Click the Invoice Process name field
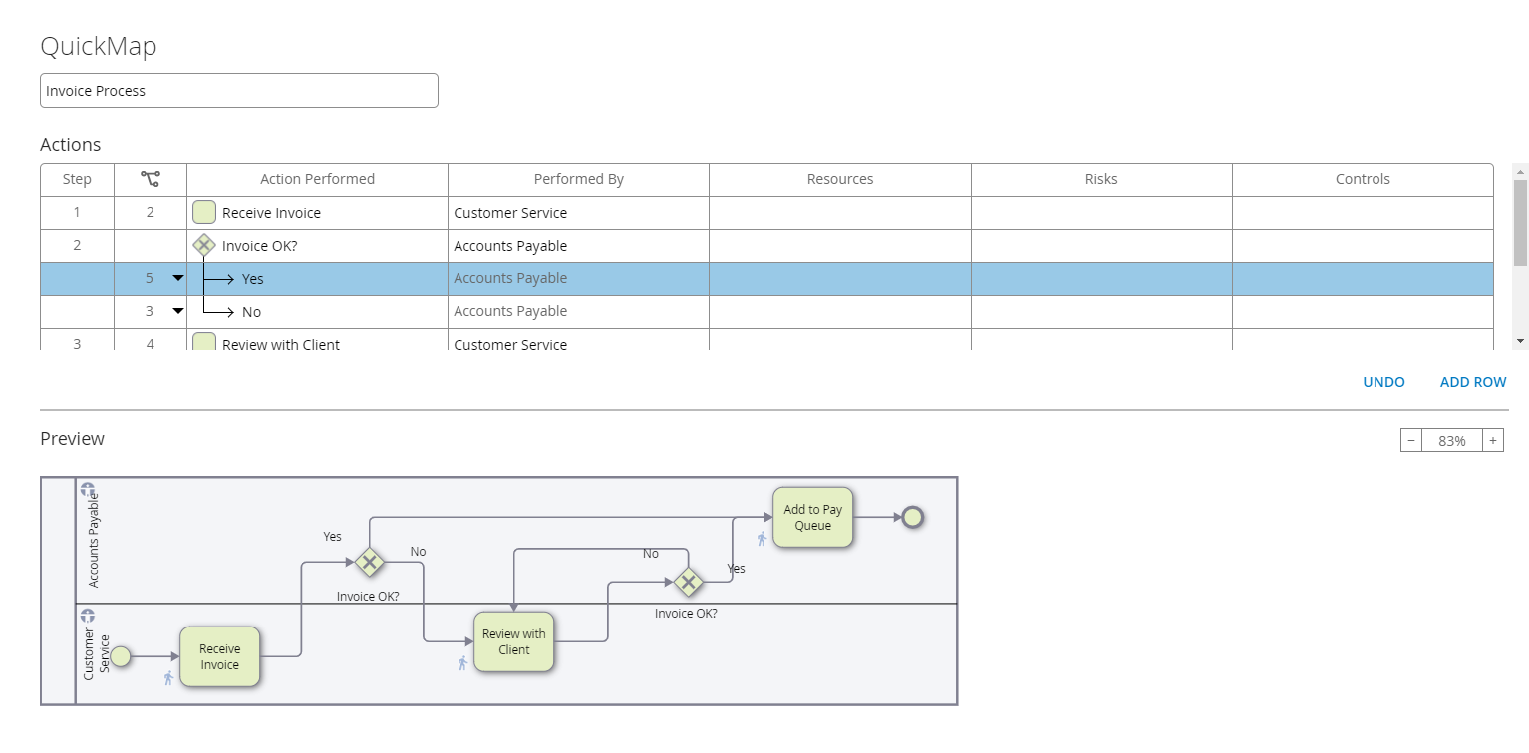 (x=239, y=90)
